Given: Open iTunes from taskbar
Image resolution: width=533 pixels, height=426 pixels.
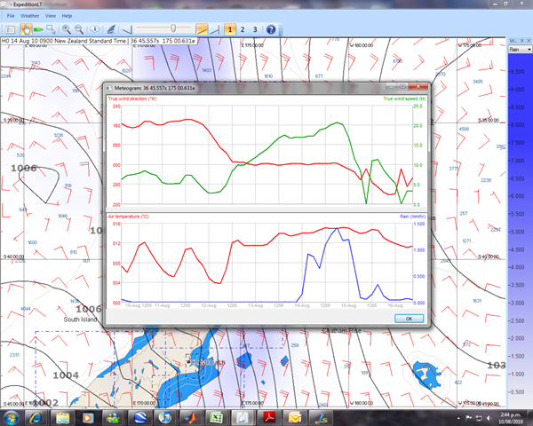Looking at the screenshot, I should (165, 417).
